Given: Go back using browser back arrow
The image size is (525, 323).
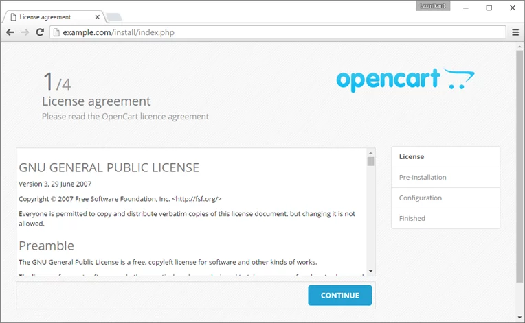Looking at the screenshot, I should click(10, 32).
